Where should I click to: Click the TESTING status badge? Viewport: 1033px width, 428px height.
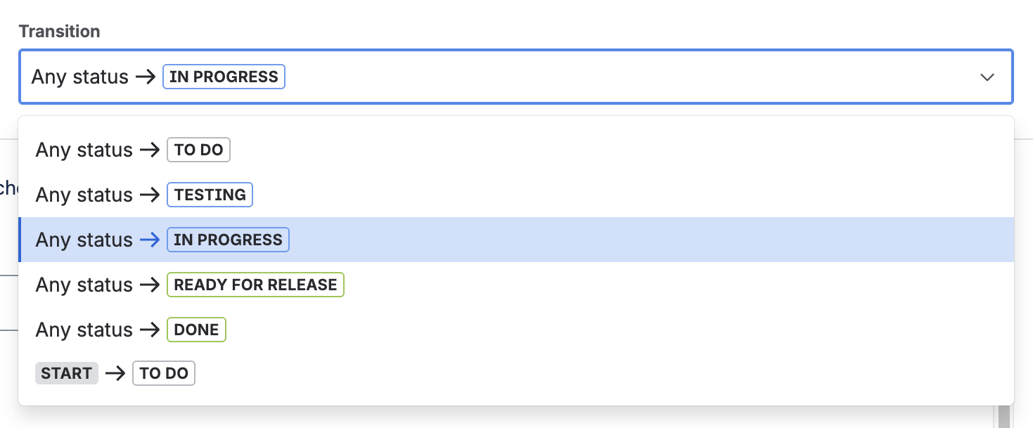point(210,195)
